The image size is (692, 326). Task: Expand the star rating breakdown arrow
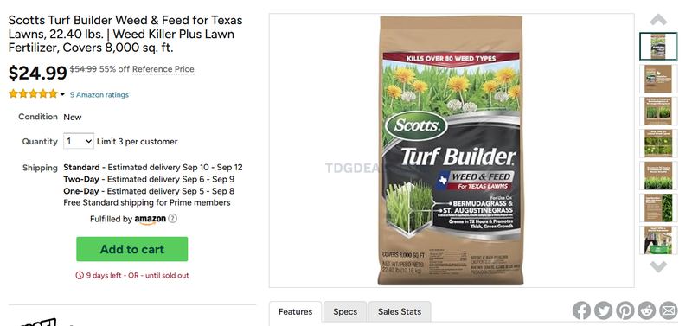point(62,94)
